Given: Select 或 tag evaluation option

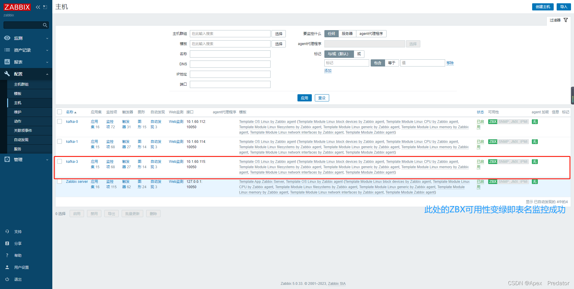Looking at the screenshot, I should tap(359, 54).
